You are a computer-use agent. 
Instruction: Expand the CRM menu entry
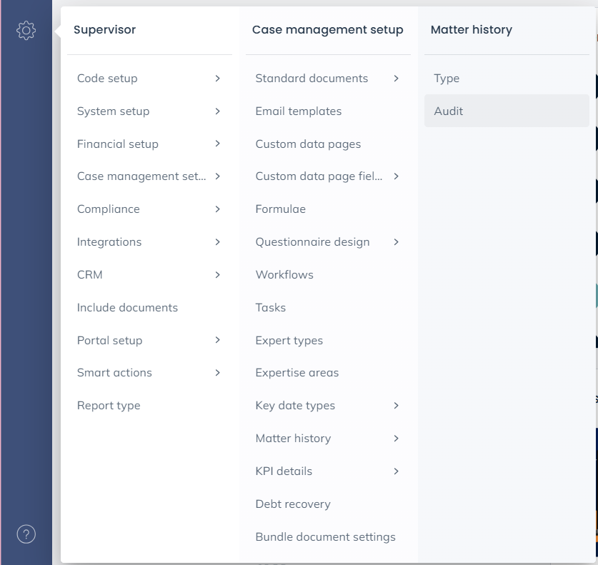click(x=149, y=275)
